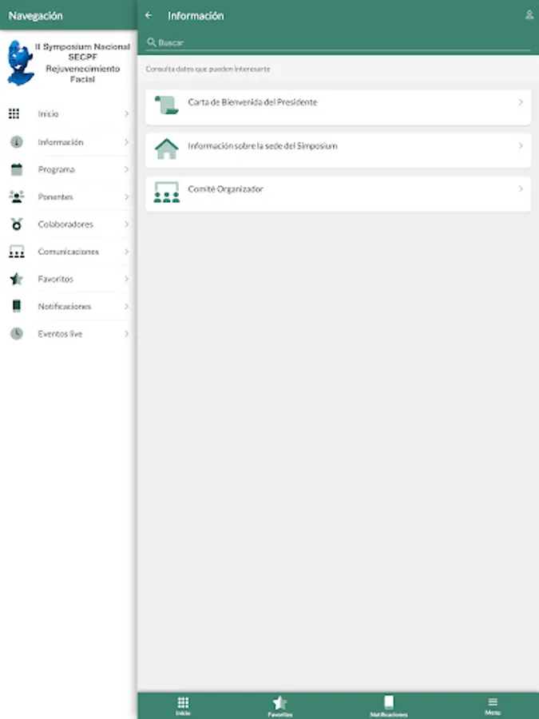Tap Favoritos star in the bottom bar
Viewport: 539px width, 719px height.
280,707
